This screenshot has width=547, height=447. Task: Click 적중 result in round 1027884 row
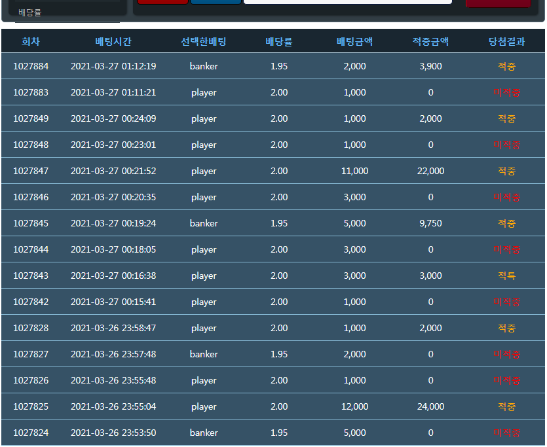coord(506,66)
